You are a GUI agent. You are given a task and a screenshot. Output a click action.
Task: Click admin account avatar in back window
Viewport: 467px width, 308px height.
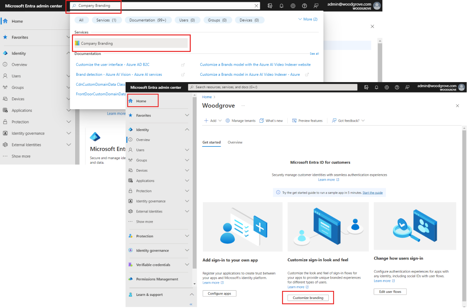coord(377,6)
